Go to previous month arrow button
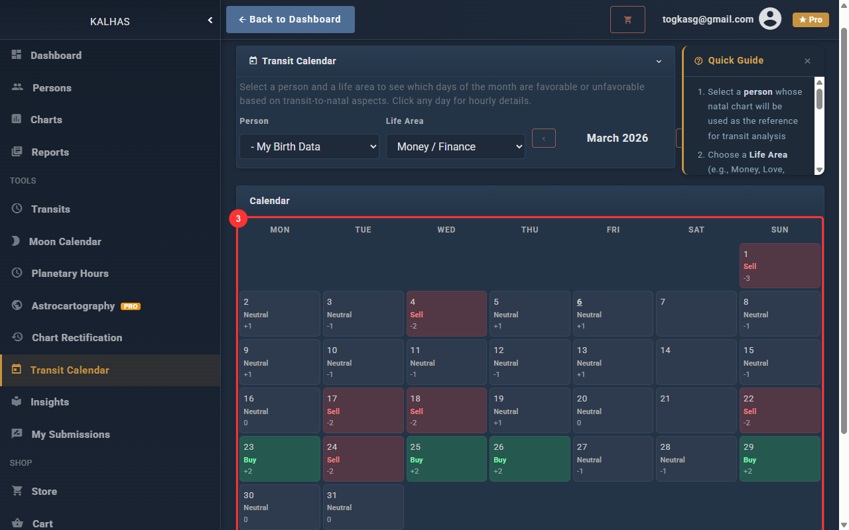849x530 pixels. 544,138
